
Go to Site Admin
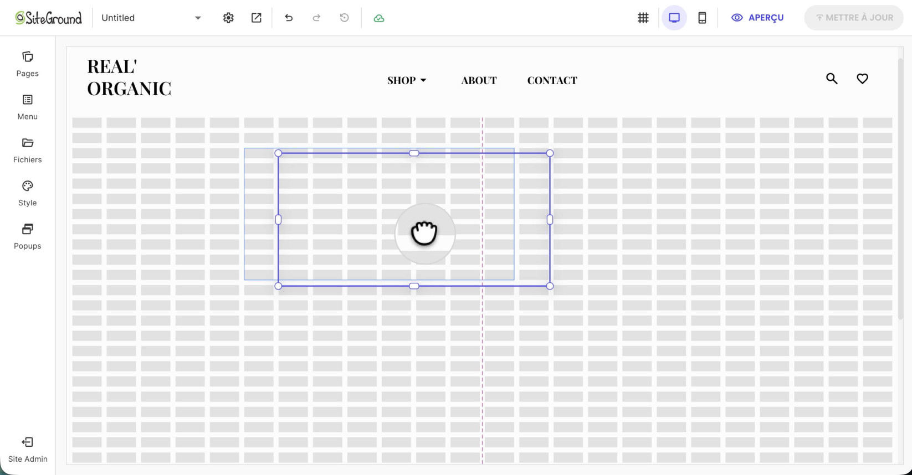pyautogui.click(x=28, y=450)
